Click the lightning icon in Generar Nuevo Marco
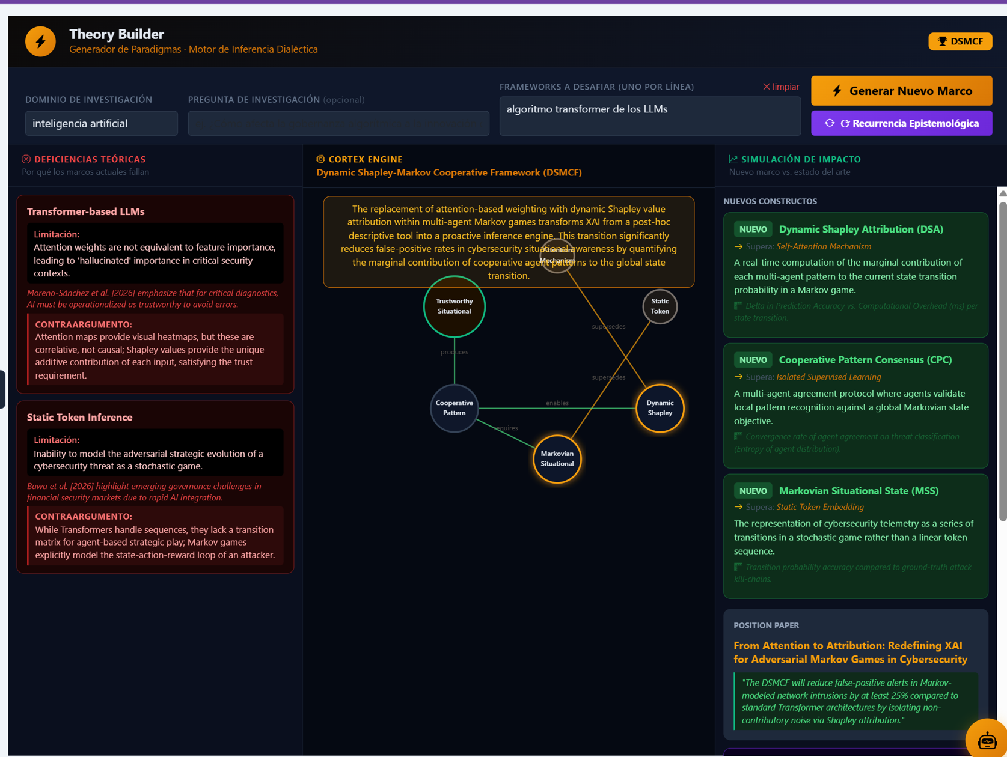The height and width of the screenshot is (757, 1007). pos(837,91)
